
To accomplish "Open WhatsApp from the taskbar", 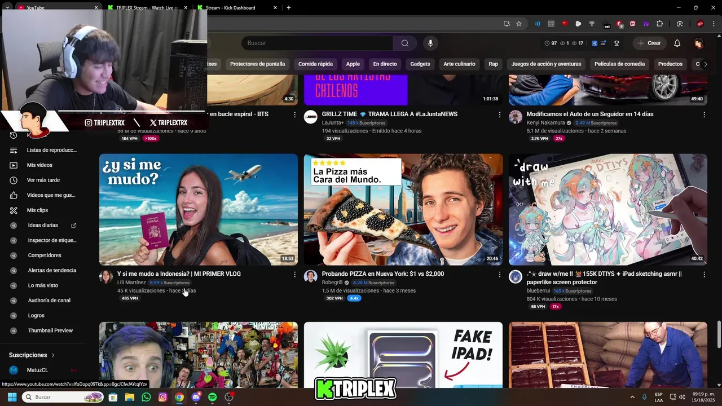I will tap(146, 397).
